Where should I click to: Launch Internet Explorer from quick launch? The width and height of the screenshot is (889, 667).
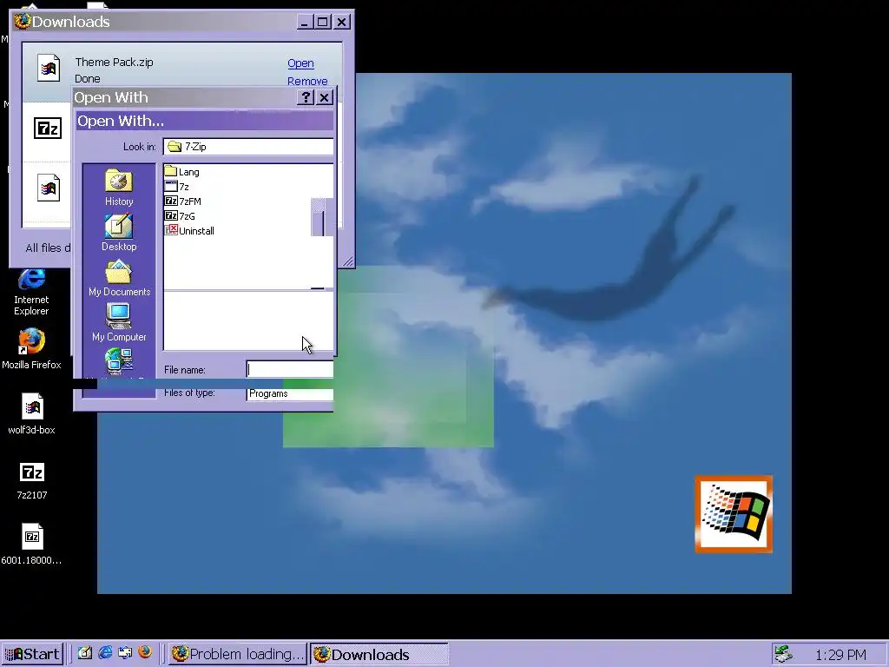[x=105, y=653]
